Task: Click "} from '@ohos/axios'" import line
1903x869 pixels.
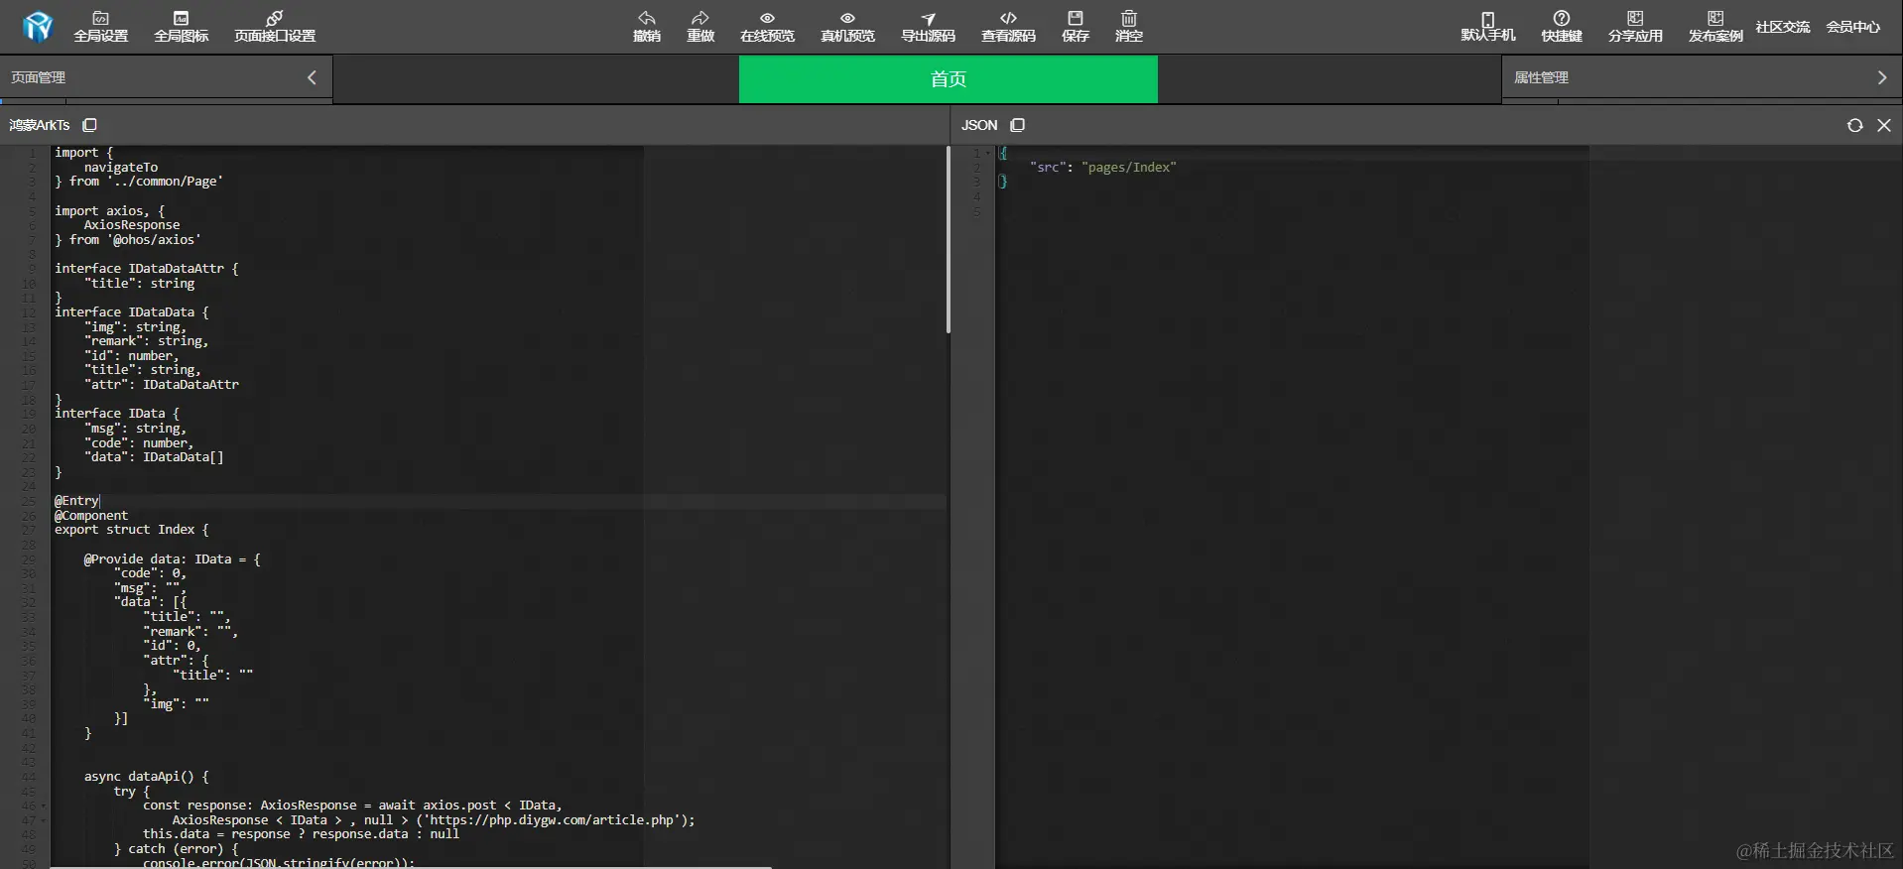Action: coord(128,240)
